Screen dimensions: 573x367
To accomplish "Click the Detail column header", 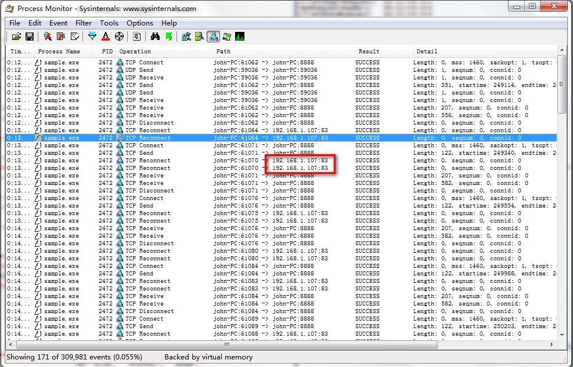I will click(485, 52).
